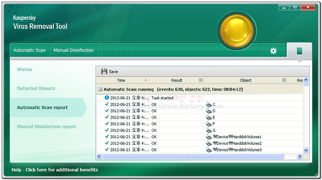Click the green checkmark on D row
This screenshot has width=322, height=180.
coord(106,110)
